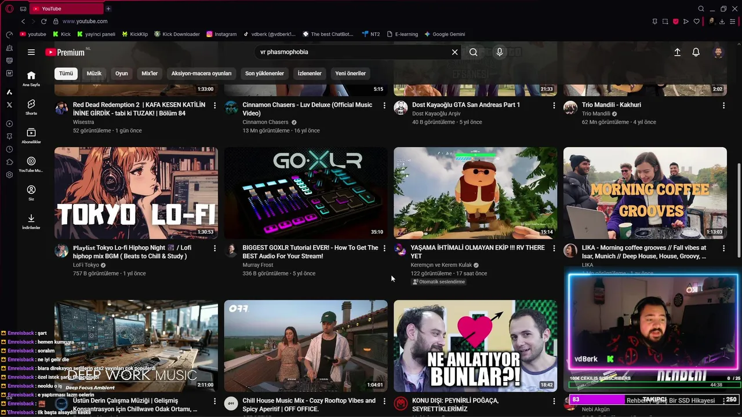742x417 pixels.
Task: Open tab search magnifier in title bar
Action: 701,9
